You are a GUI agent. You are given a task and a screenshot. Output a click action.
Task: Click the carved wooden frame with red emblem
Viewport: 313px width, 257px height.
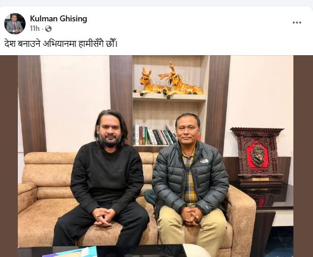pyautogui.click(x=257, y=156)
